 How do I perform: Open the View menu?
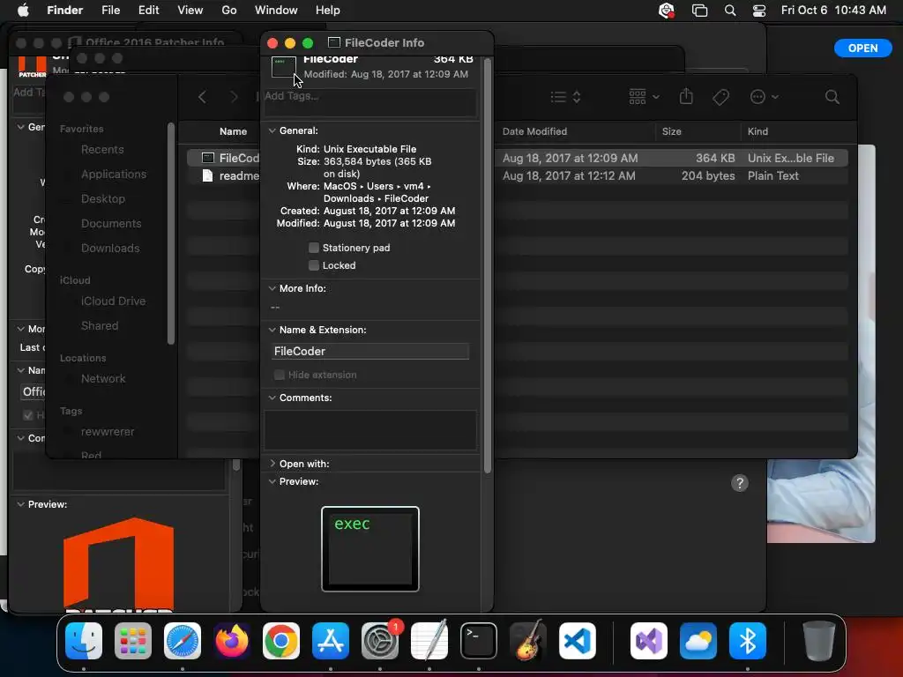(x=190, y=11)
